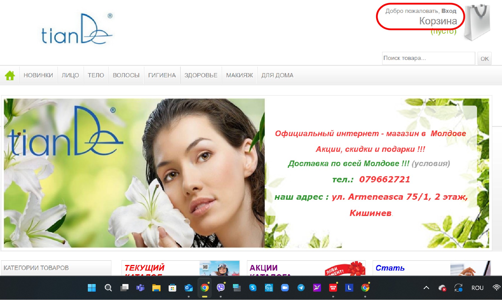
Task: Open Zoom from the taskbar
Action: (285, 288)
